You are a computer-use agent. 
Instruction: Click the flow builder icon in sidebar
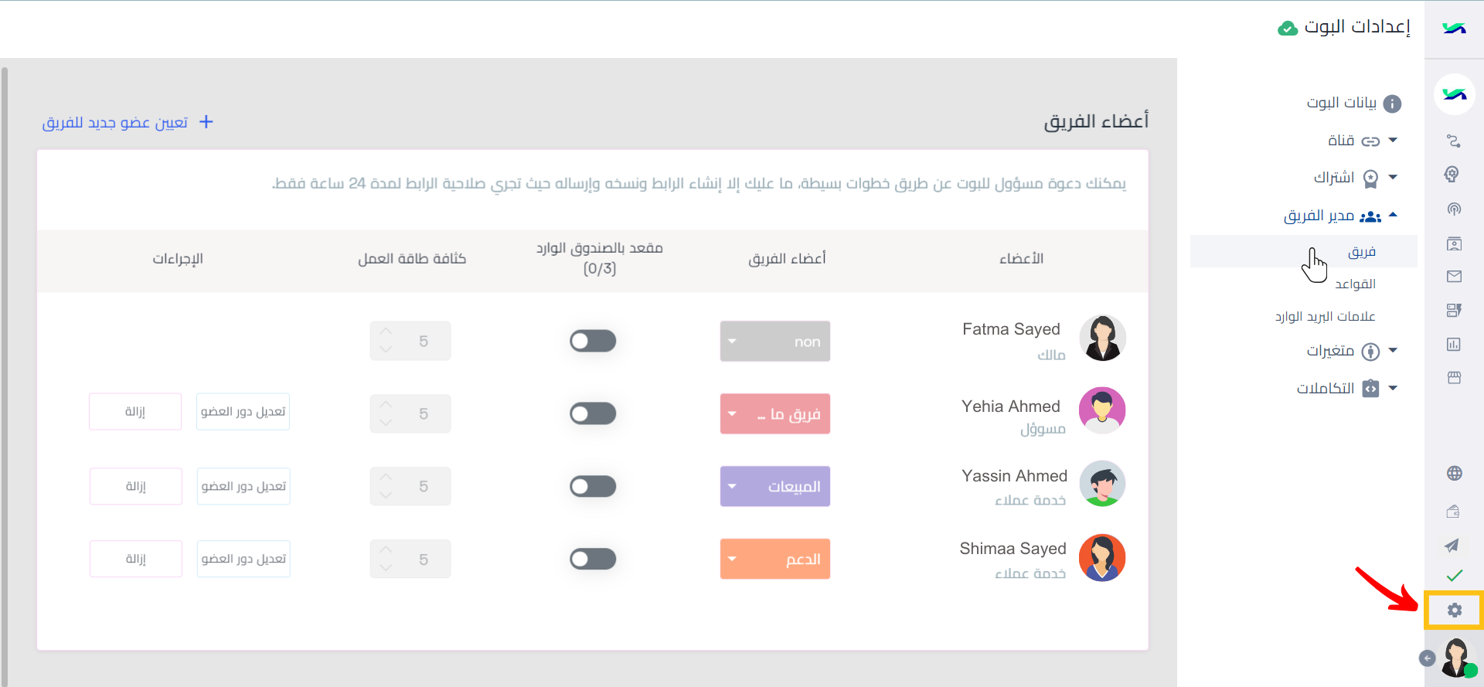click(x=1454, y=141)
